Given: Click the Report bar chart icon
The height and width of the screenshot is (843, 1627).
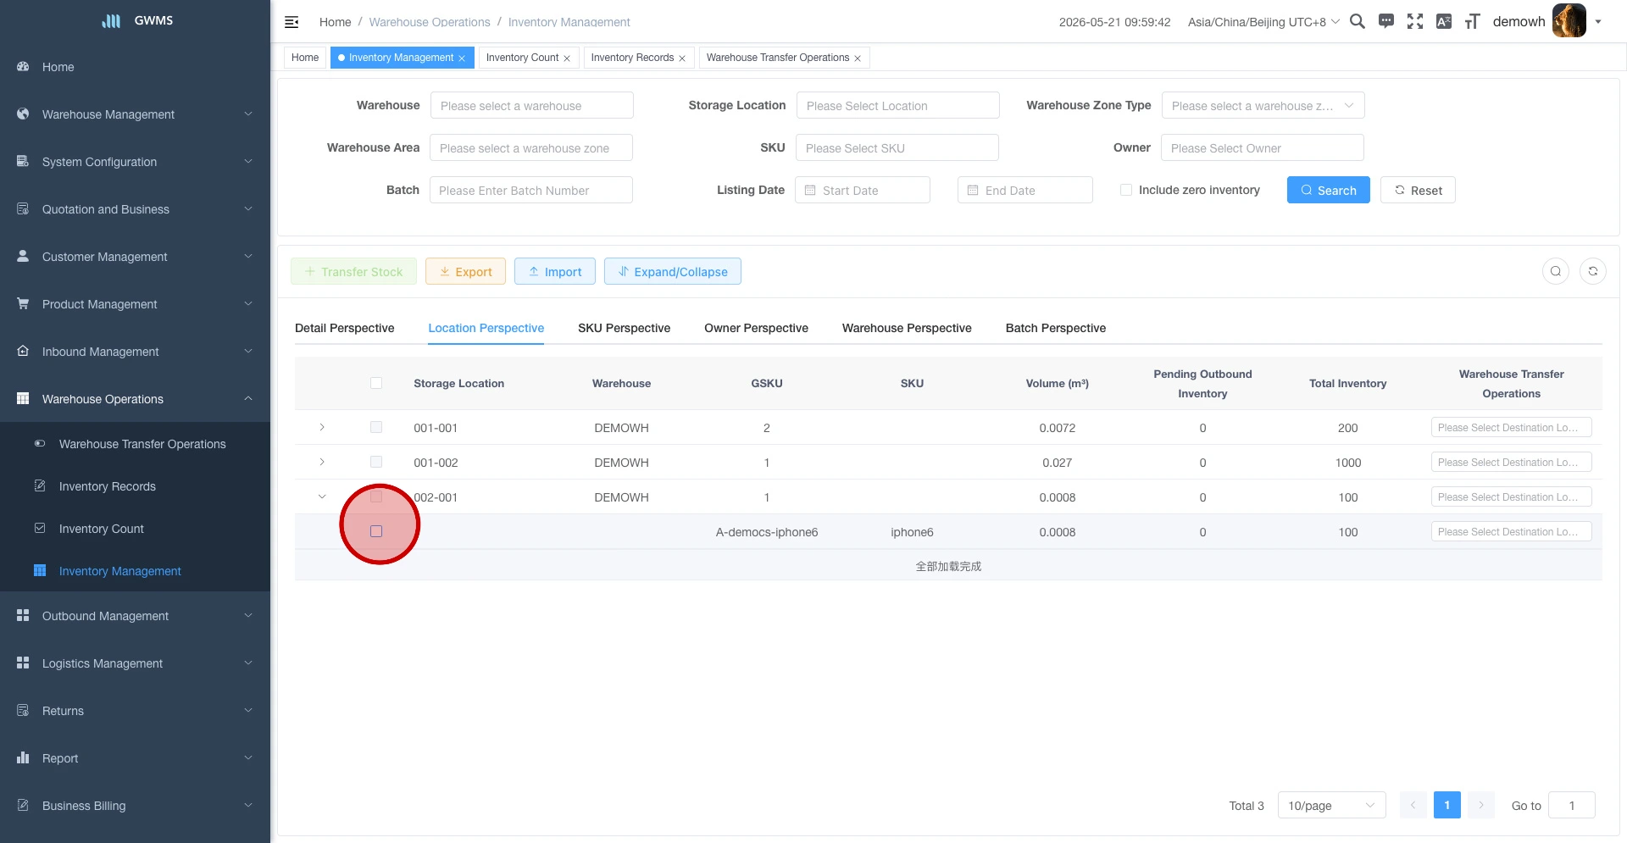Looking at the screenshot, I should click(x=23, y=757).
